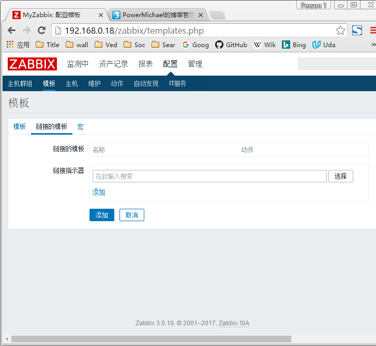Click the 取消 button

(132, 215)
